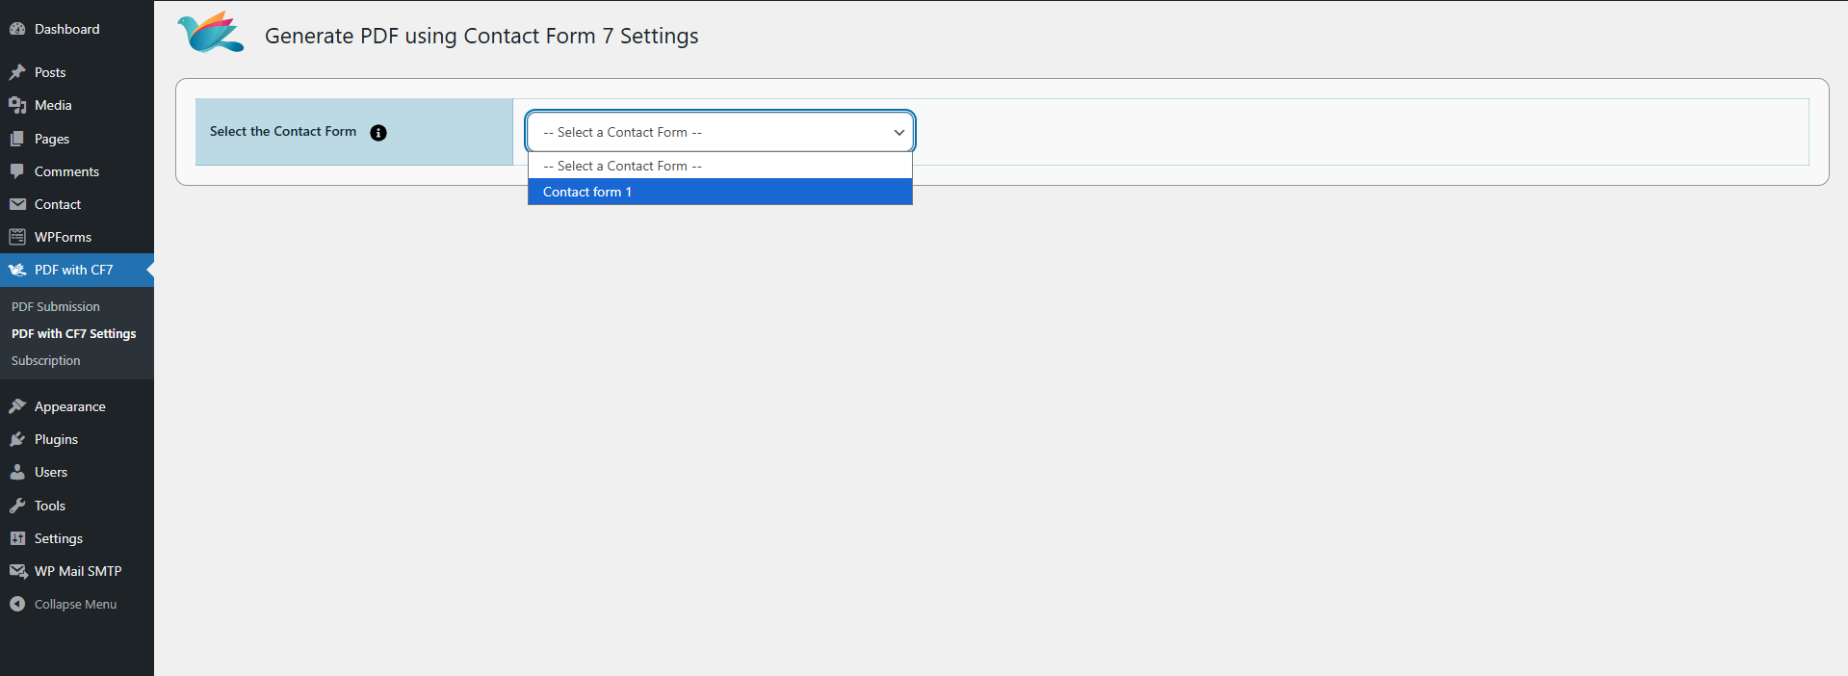Viewport: 1848px width, 676px height.
Task: Click the WP Mail SMTP icon
Action: [17, 571]
